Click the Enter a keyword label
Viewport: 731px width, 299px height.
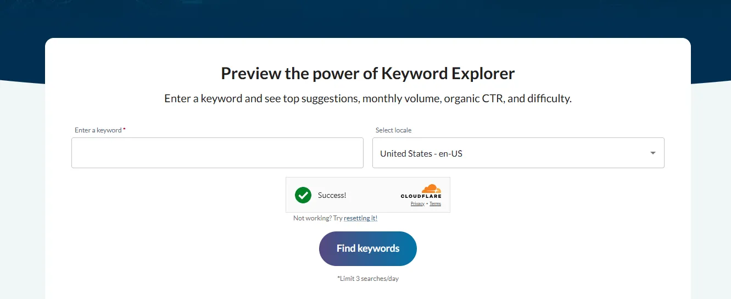point(98,130)
